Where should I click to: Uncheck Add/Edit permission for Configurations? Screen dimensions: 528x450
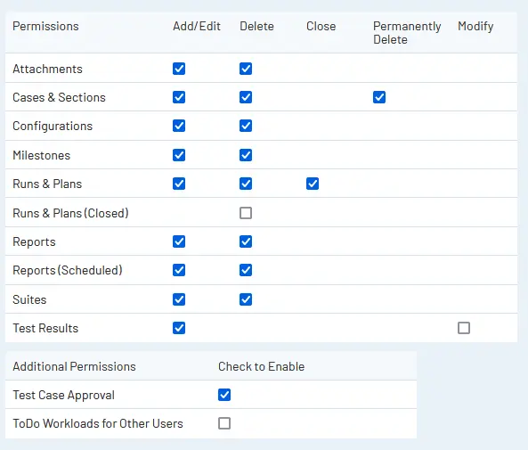tap(179, 126)
